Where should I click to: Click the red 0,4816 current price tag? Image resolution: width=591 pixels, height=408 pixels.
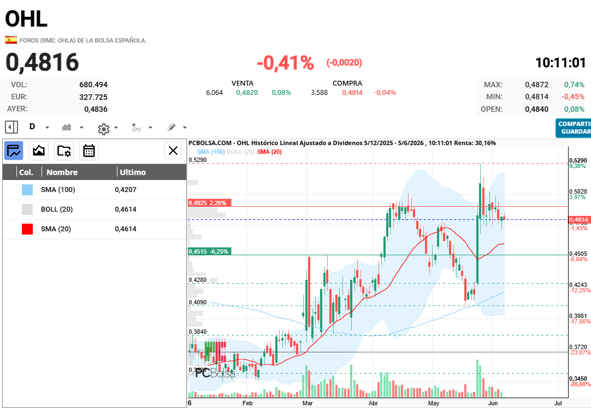578,219
